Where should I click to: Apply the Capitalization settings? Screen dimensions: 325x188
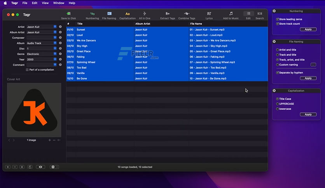308,114
